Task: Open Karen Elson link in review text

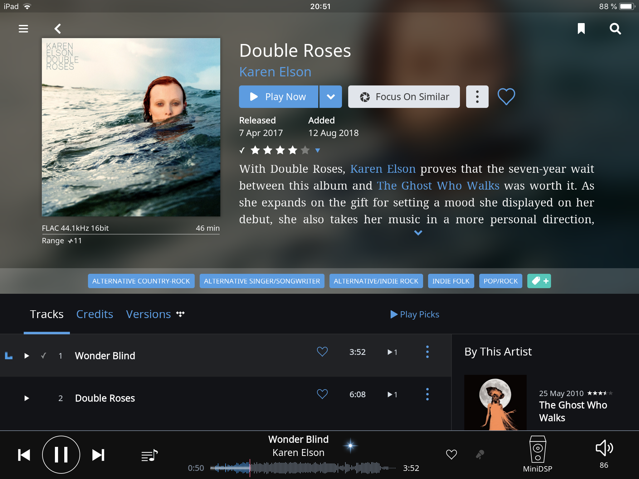Action: coord(383,169)
